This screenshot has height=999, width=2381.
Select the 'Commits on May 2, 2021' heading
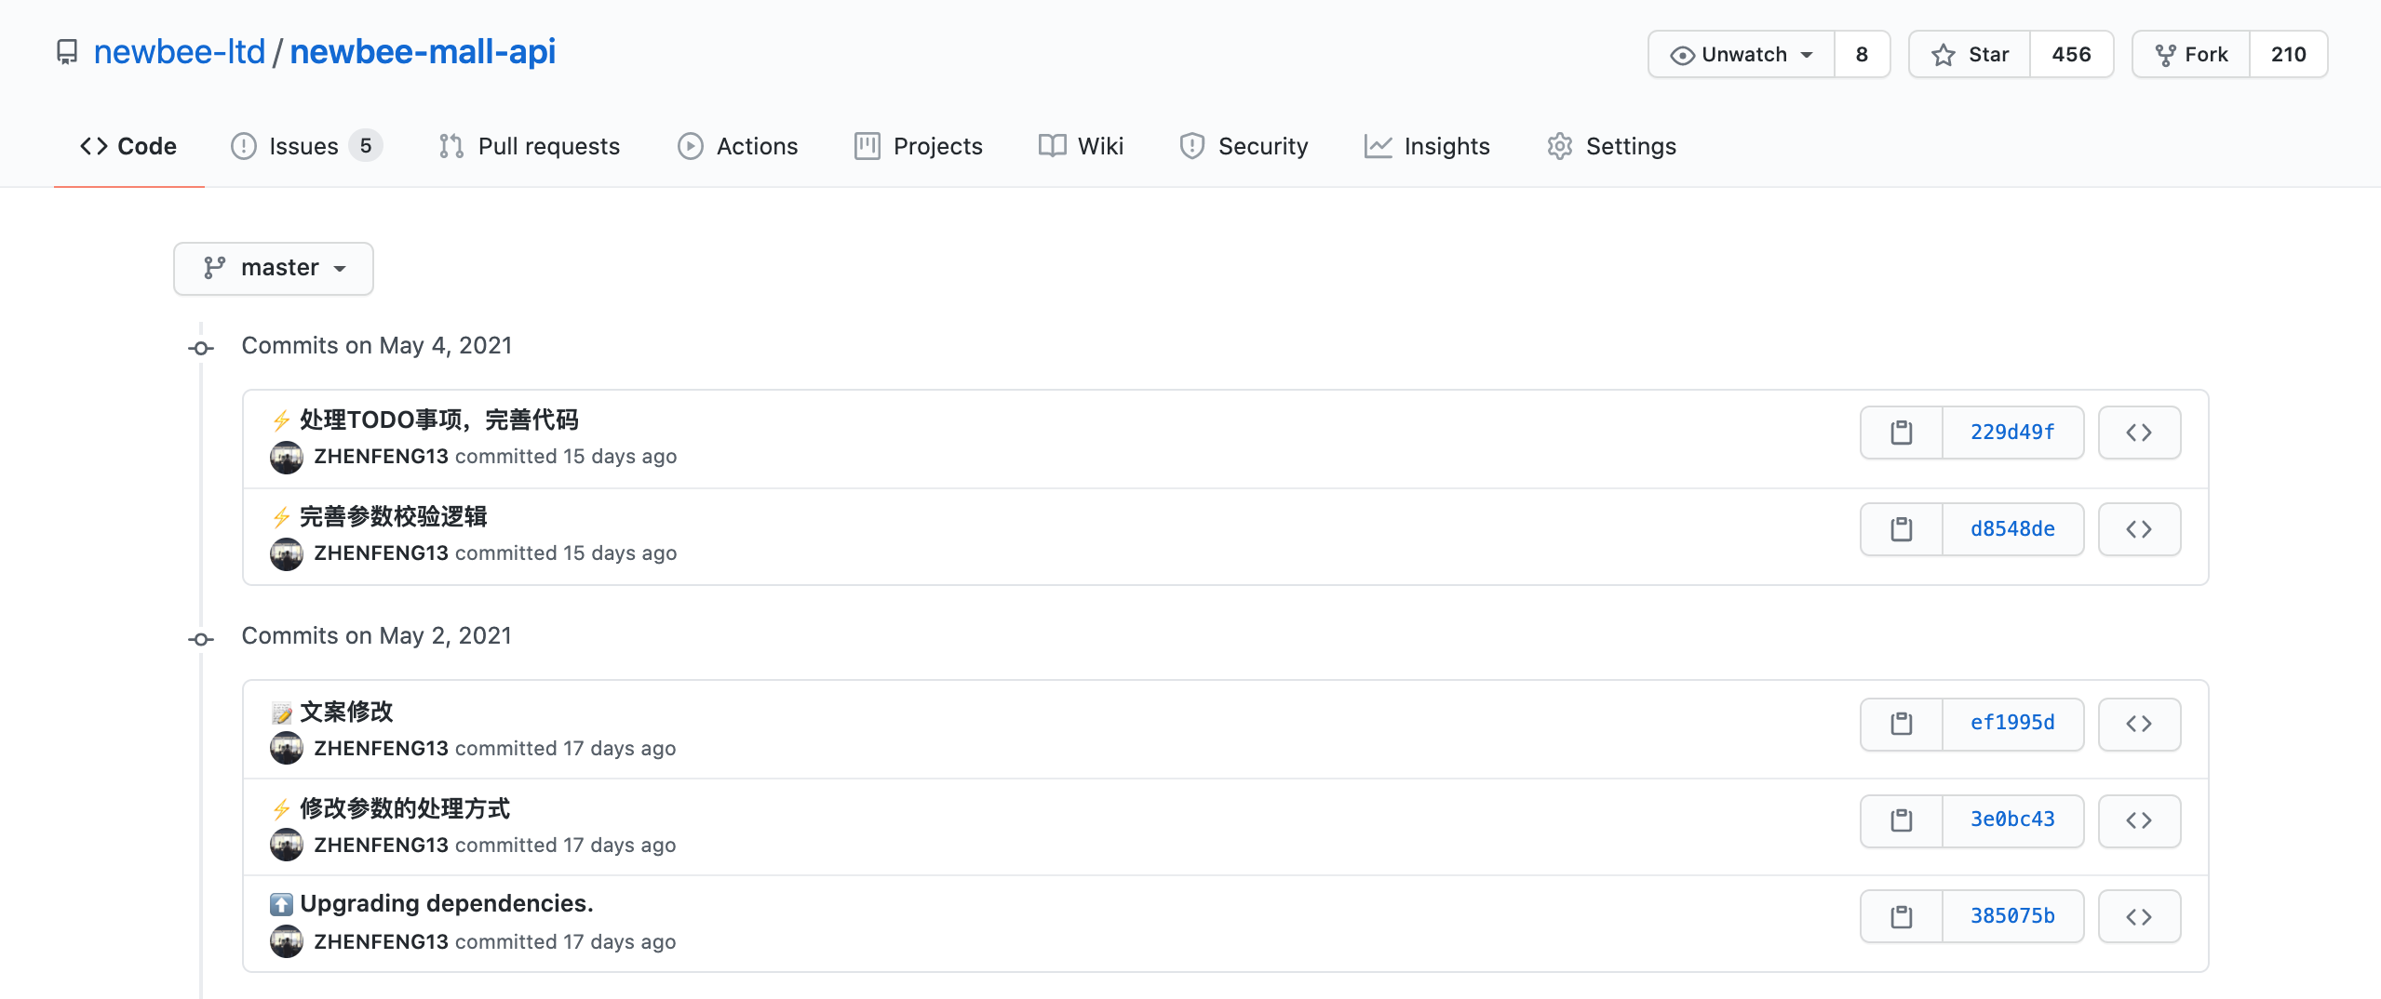click(377, 636)
